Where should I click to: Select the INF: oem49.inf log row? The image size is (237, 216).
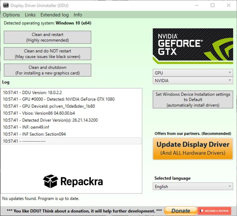71,127
